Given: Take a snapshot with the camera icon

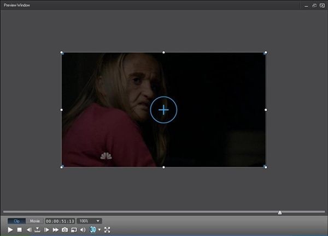Looking at the screenshot, I should pyautogui.click(x=65, y=230).
